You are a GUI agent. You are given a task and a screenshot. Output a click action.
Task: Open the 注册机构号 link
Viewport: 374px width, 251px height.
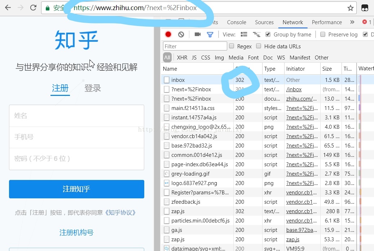pos(76,232)
